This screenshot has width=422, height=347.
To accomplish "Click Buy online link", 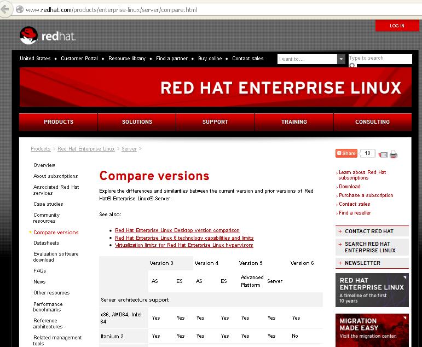I will click(x=210, y=59).
